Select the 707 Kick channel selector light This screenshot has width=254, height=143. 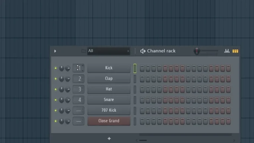[x=135, y=111]
